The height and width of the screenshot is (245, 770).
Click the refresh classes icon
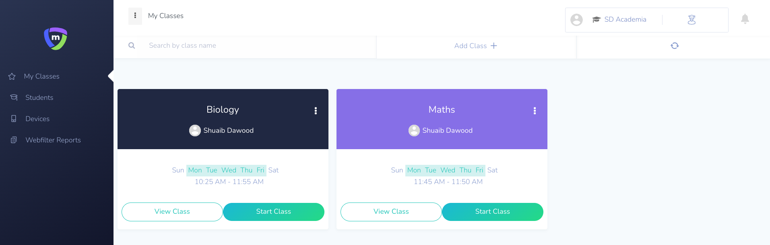675,46
